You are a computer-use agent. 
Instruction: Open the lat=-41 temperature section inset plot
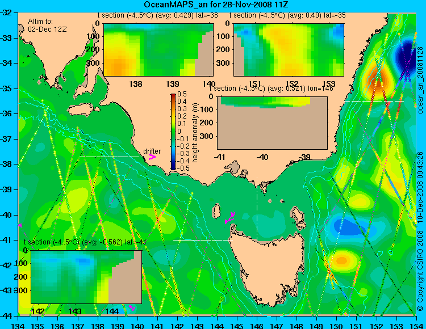click(x=86, y=277)
